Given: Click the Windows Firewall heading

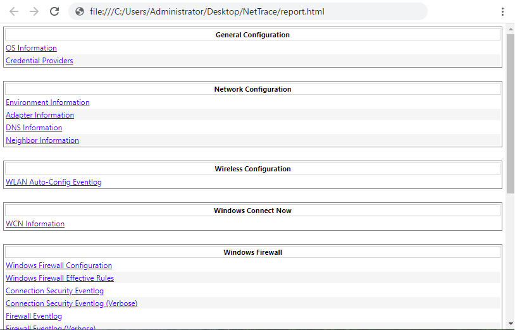Looking at the screenshot, I should click(x=252, y=252).
